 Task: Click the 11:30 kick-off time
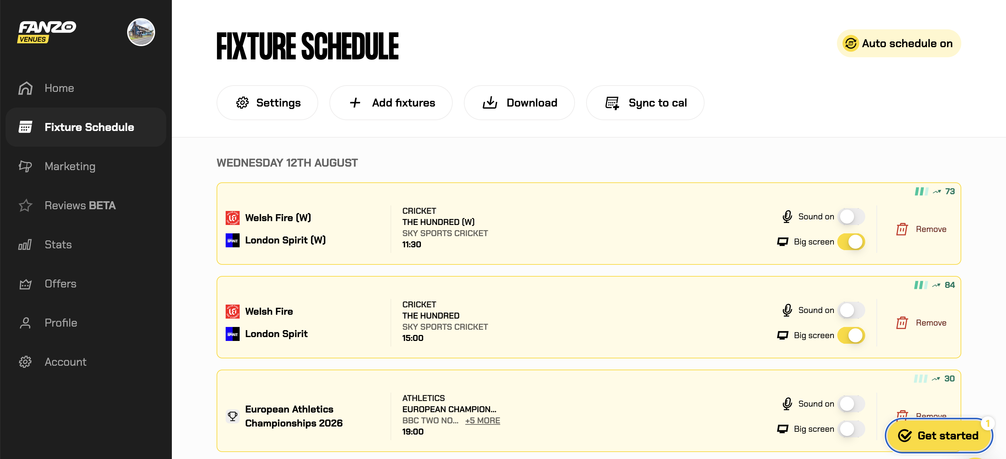411,245
